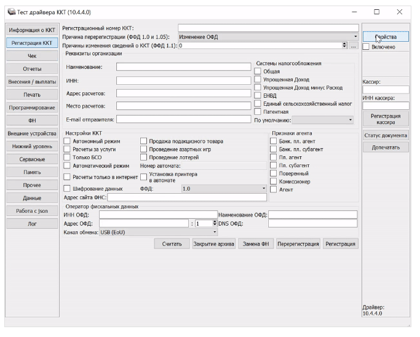Minimize the driver test window
The width and height of the screenshot is (420, 337).
point(354,12)
